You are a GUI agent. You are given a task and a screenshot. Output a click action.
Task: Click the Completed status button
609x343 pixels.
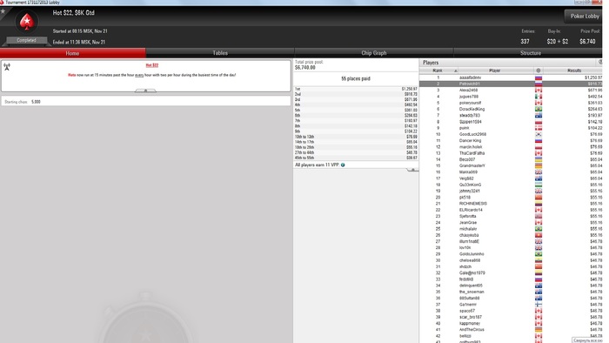coord(26,40)
